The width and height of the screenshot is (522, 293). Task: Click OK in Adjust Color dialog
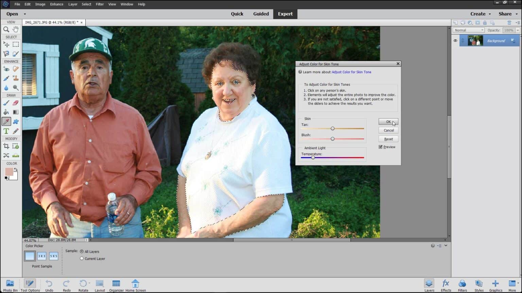388,121
